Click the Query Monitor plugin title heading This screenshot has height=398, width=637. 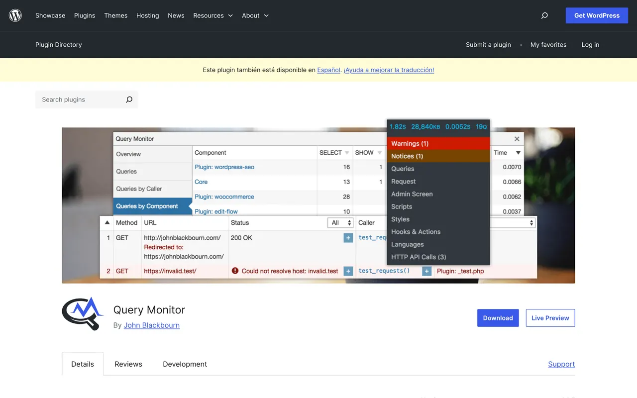[149, 310]
